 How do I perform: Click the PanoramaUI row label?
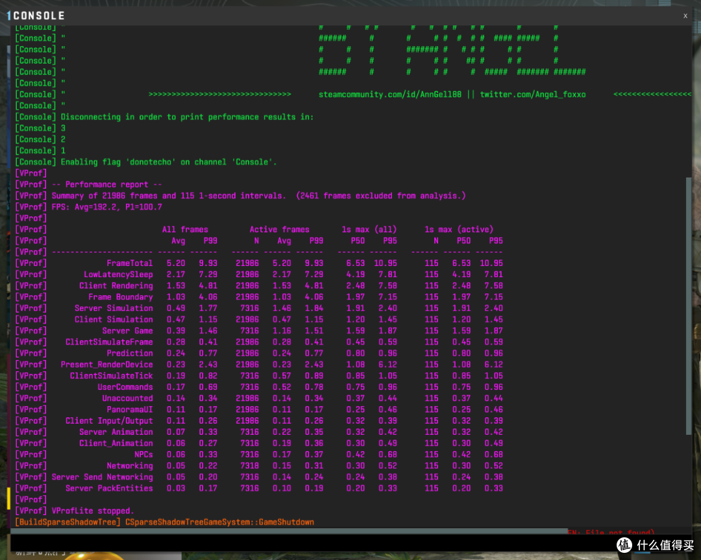point(130,409)
